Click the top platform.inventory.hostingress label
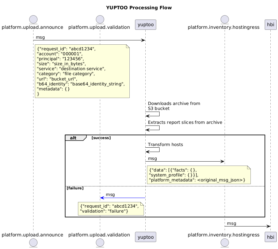Image resolution: width=278 pixels, height=249 pixels. [x=224, y=27]
